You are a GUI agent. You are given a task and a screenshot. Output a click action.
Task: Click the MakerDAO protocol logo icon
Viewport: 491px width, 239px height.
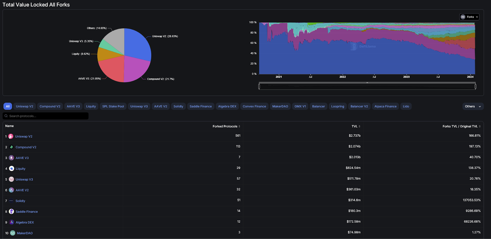(x=13, y=233)
